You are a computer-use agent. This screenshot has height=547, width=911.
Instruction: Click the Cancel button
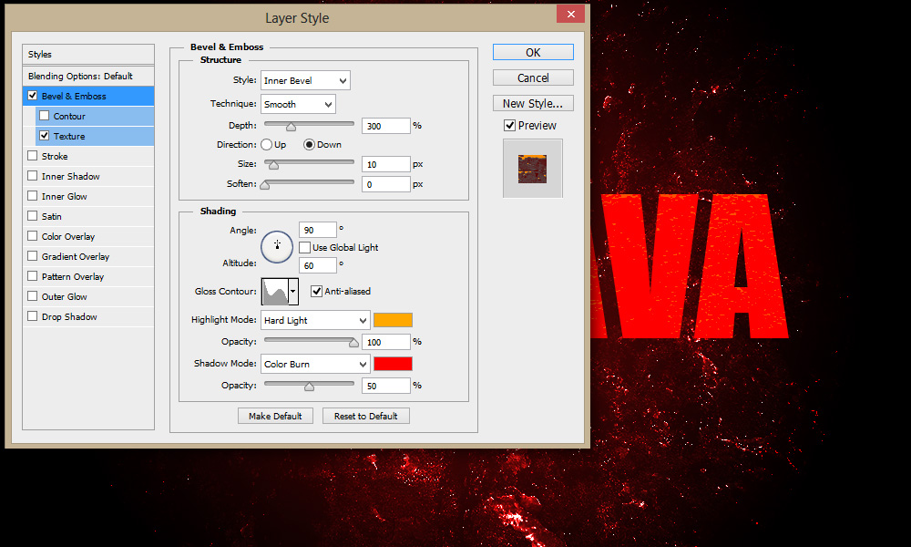[x=533, y=77]
